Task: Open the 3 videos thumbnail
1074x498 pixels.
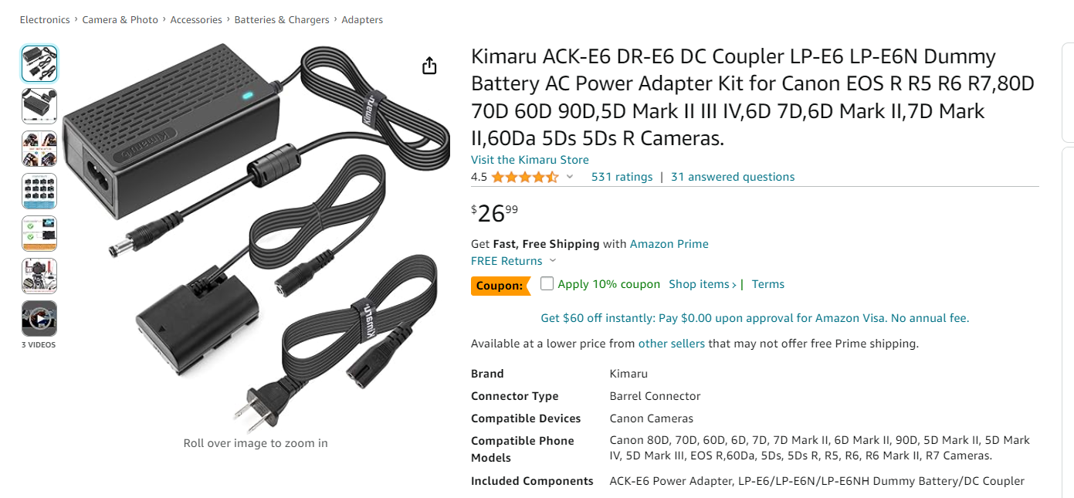Action: [x=39, y=318]
